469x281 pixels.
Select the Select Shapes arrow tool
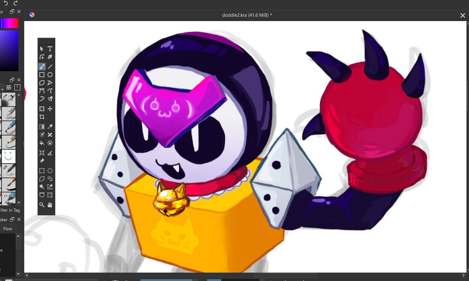tap(41, 49)
